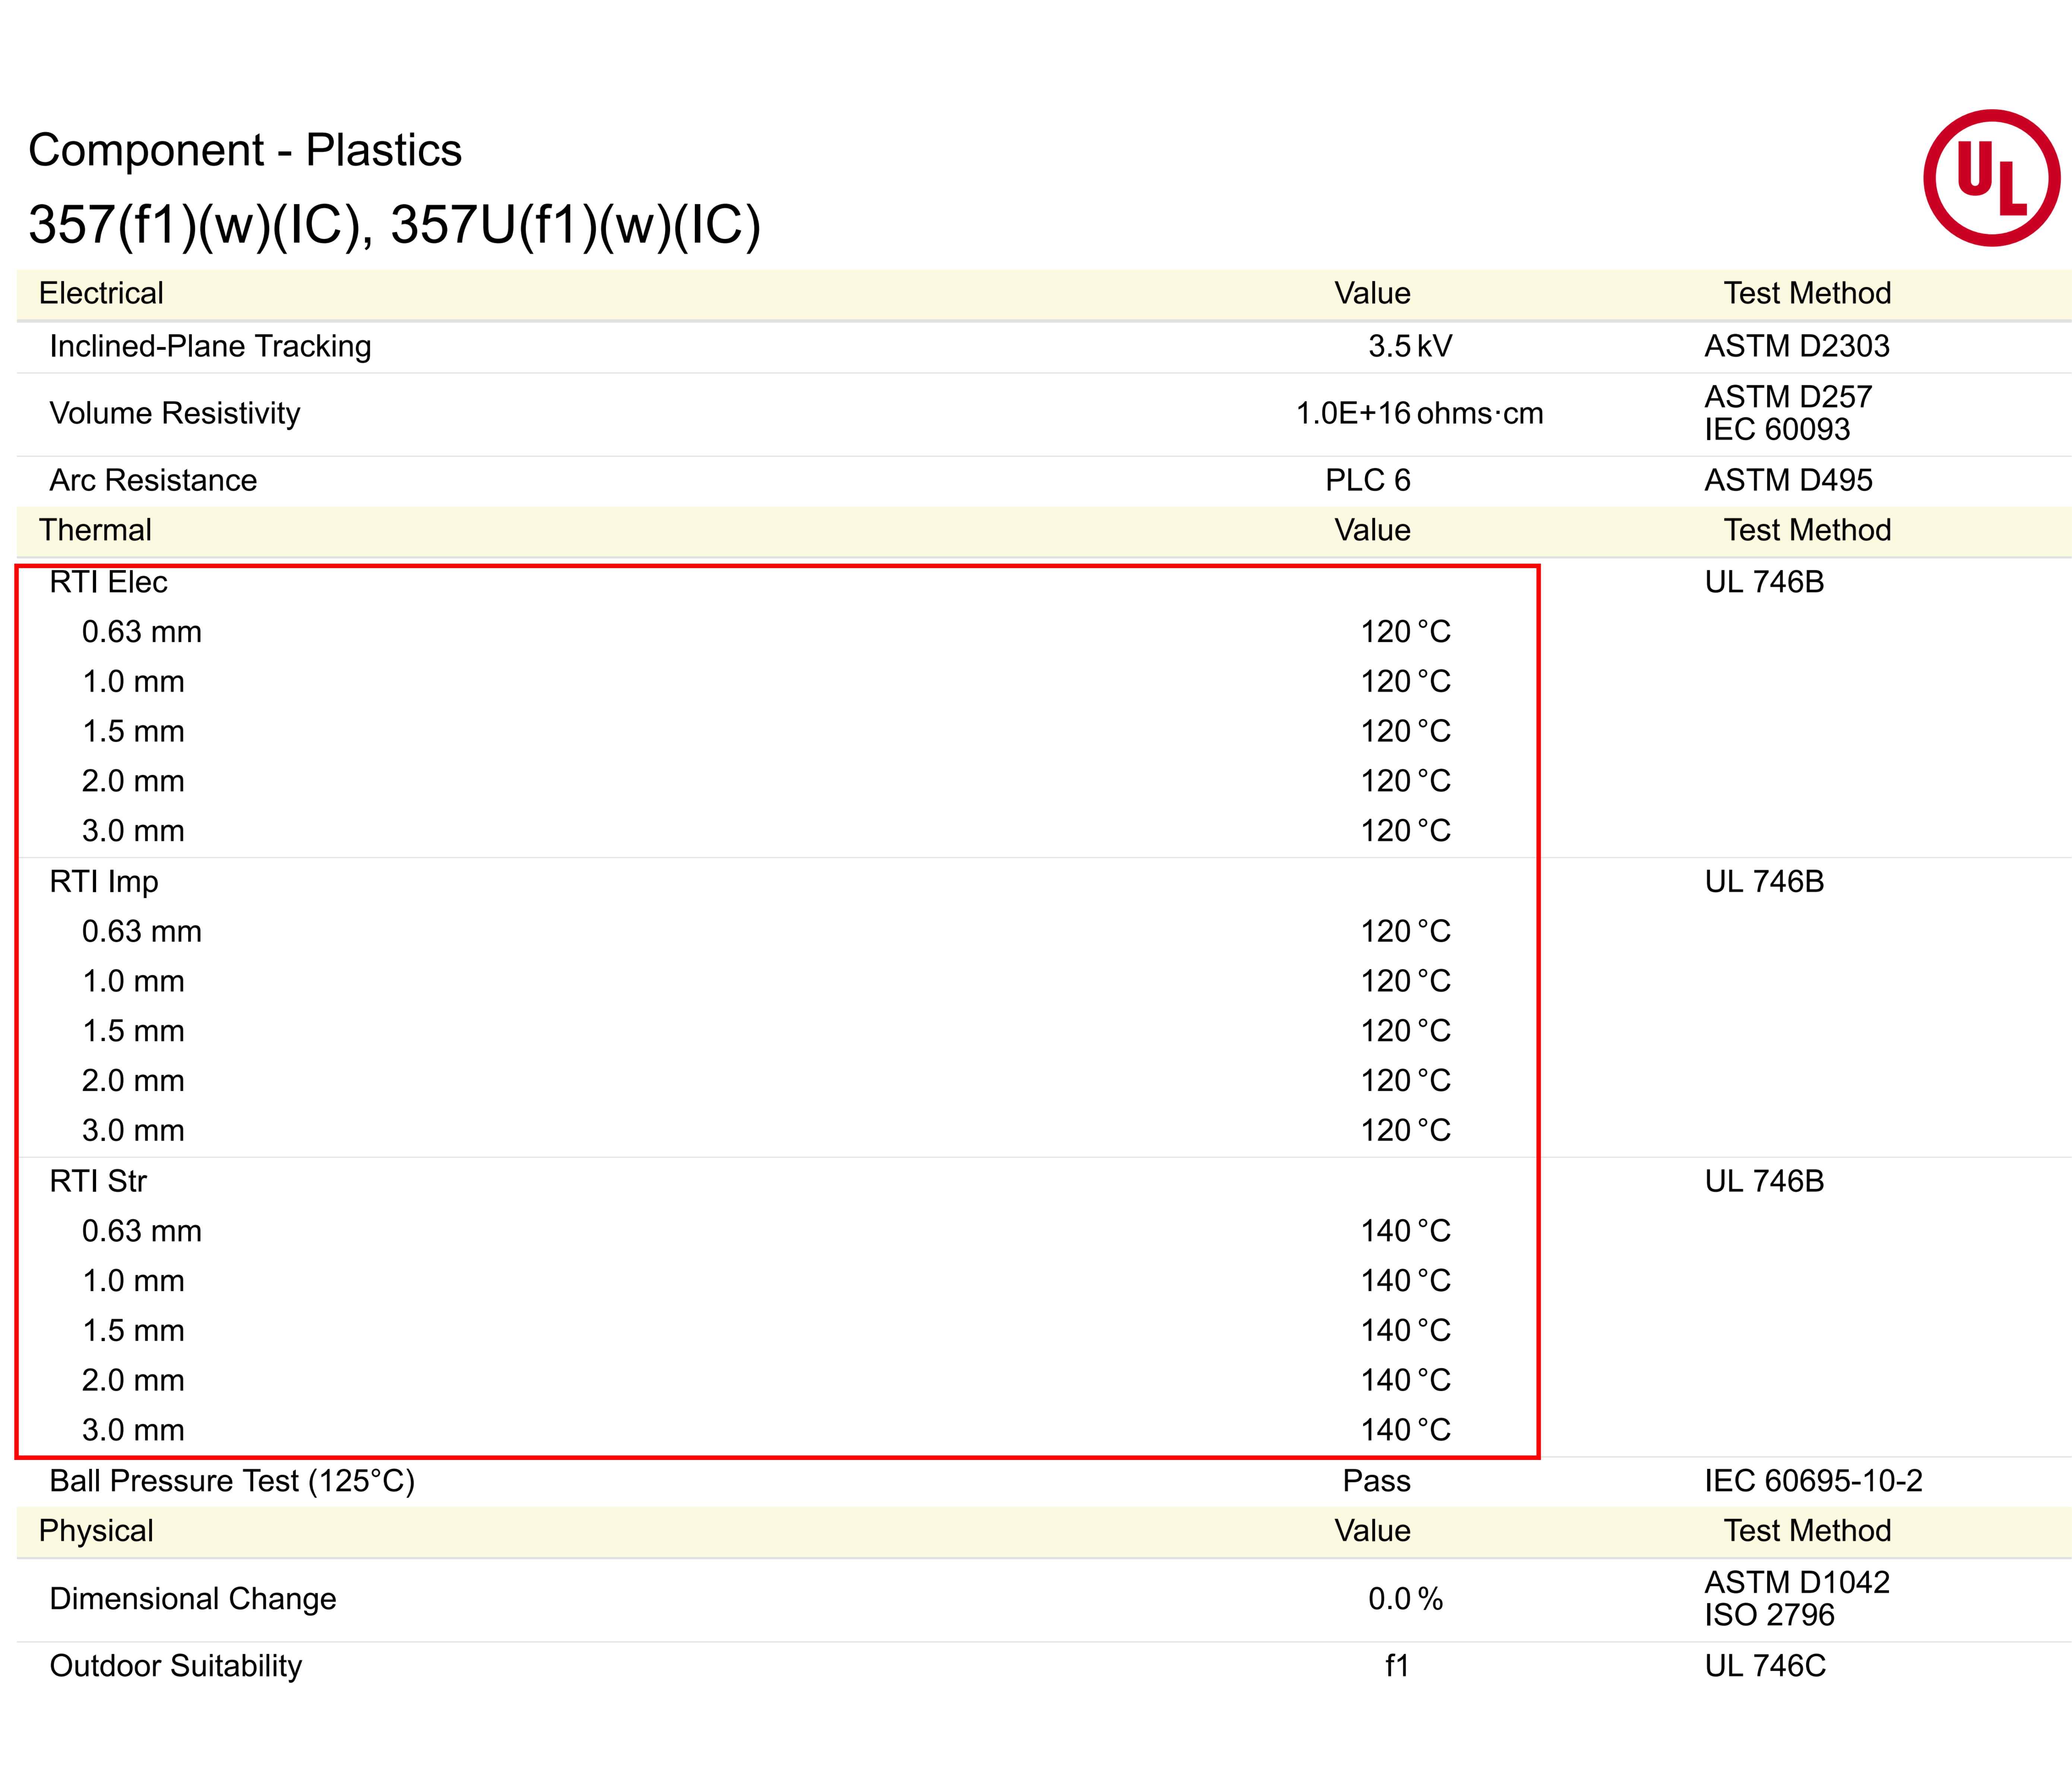
Task: Click ISO 2796 test method
Action: tap(1769, 1615)
